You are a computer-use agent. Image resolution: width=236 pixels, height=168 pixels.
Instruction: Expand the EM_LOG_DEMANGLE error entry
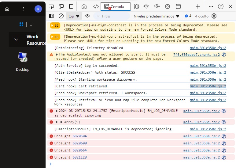pos(57,111)
